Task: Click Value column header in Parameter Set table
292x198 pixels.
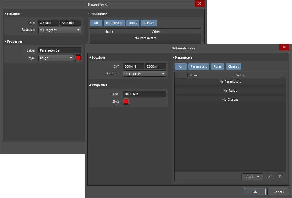Action: [173, 31]
